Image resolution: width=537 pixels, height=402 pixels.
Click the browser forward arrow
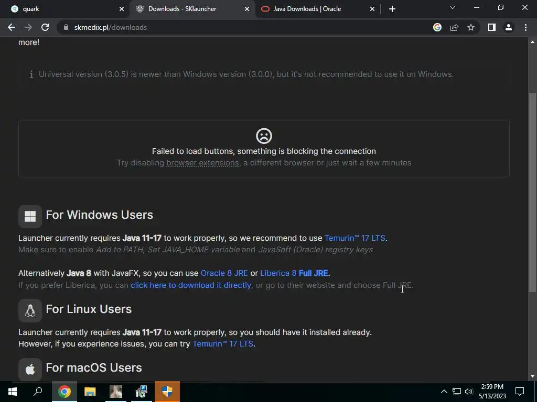[x=28, y=27]
